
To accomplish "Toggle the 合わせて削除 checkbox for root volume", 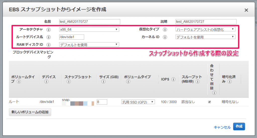I will (210, 102).
